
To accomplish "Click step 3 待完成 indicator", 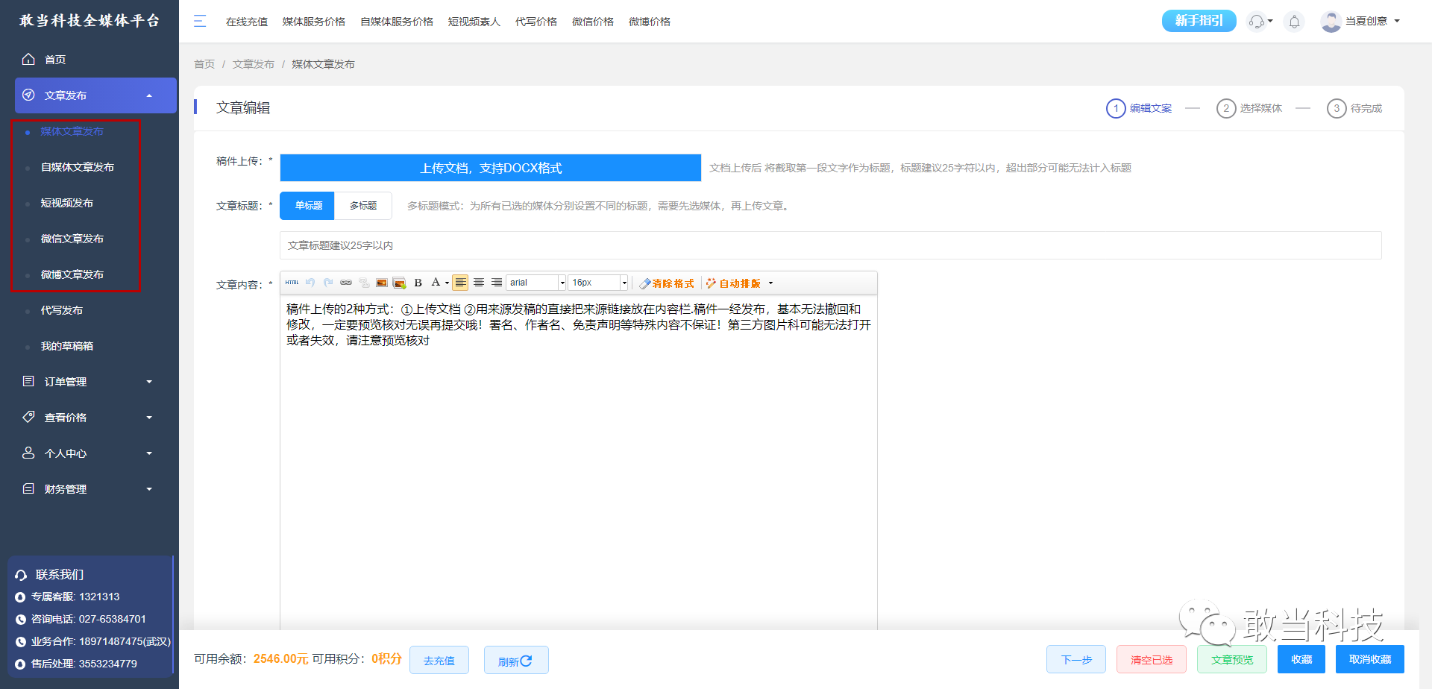I will click(1354, 109).
